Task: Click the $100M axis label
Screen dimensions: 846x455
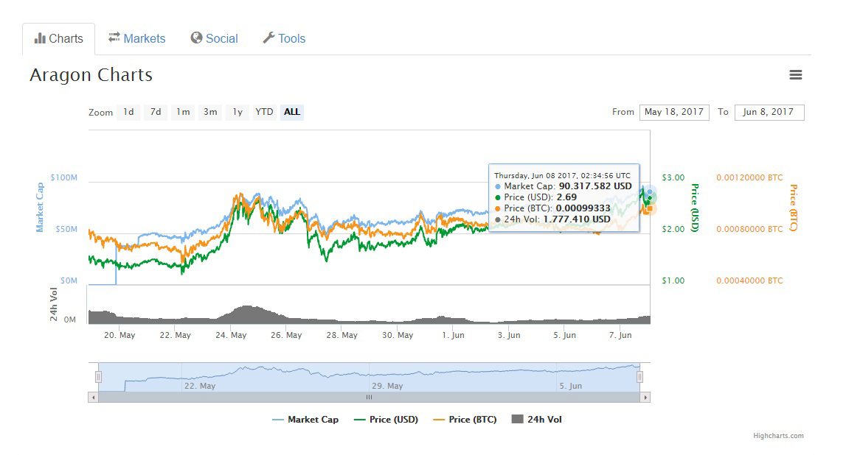Action: click(63, 177)
